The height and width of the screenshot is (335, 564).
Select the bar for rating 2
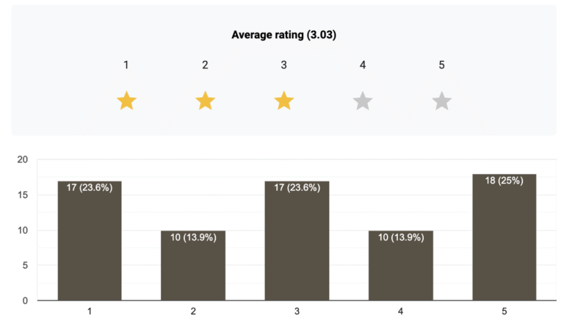click(x=193, y=266)
